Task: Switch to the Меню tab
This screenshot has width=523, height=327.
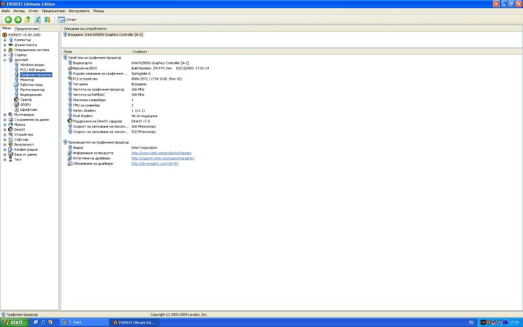Action: coord(7,29)
